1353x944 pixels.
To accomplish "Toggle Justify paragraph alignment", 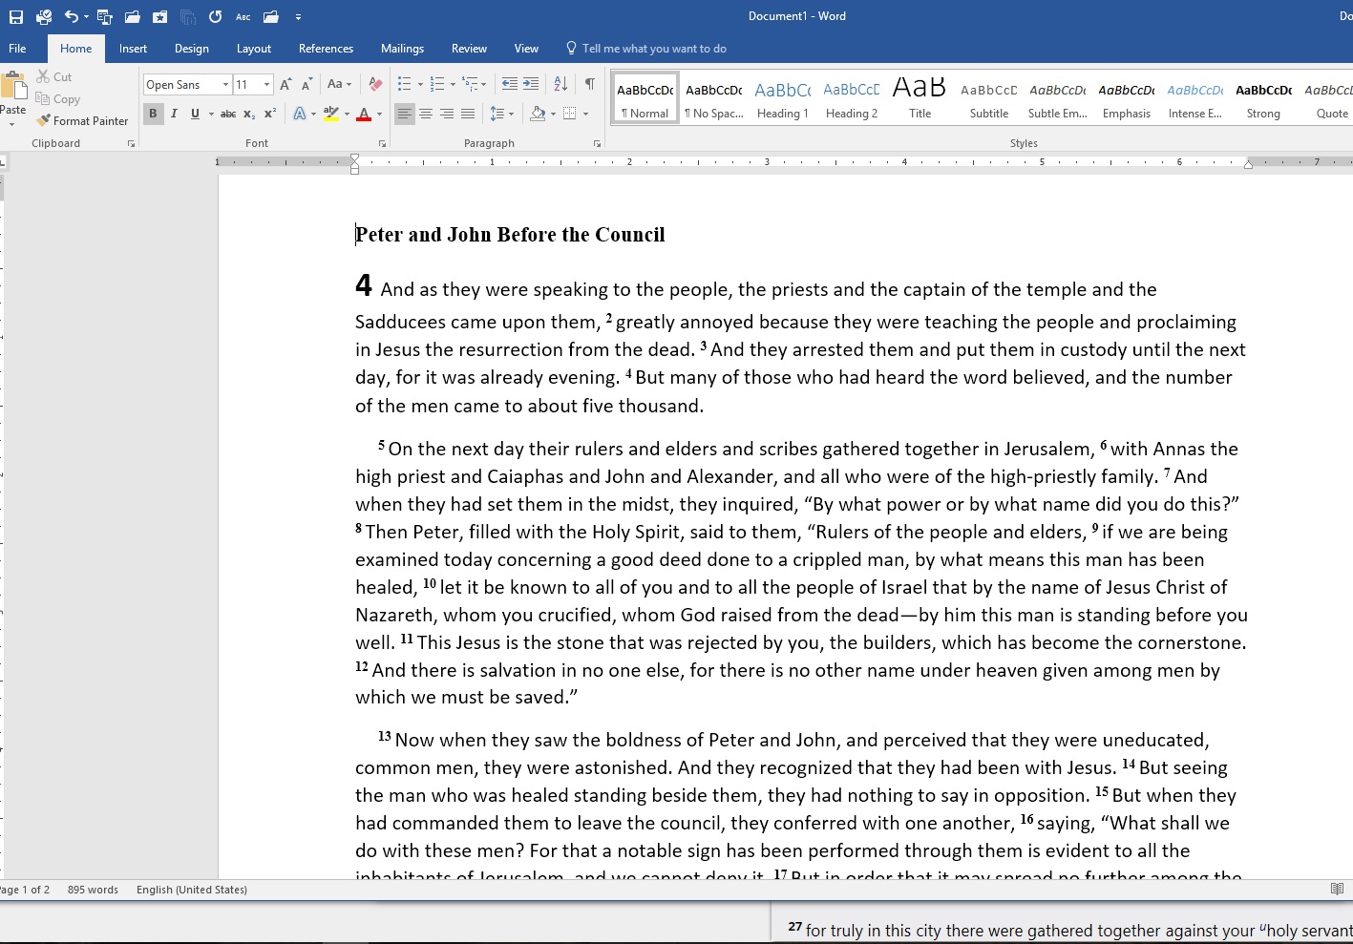I will click(x=468, y=114).
